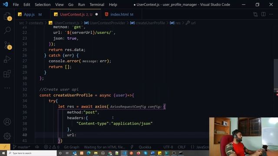This screenshot has height=156, width=278.
Task: Select contexts folder in the breadcrumb
Action: 36,23
